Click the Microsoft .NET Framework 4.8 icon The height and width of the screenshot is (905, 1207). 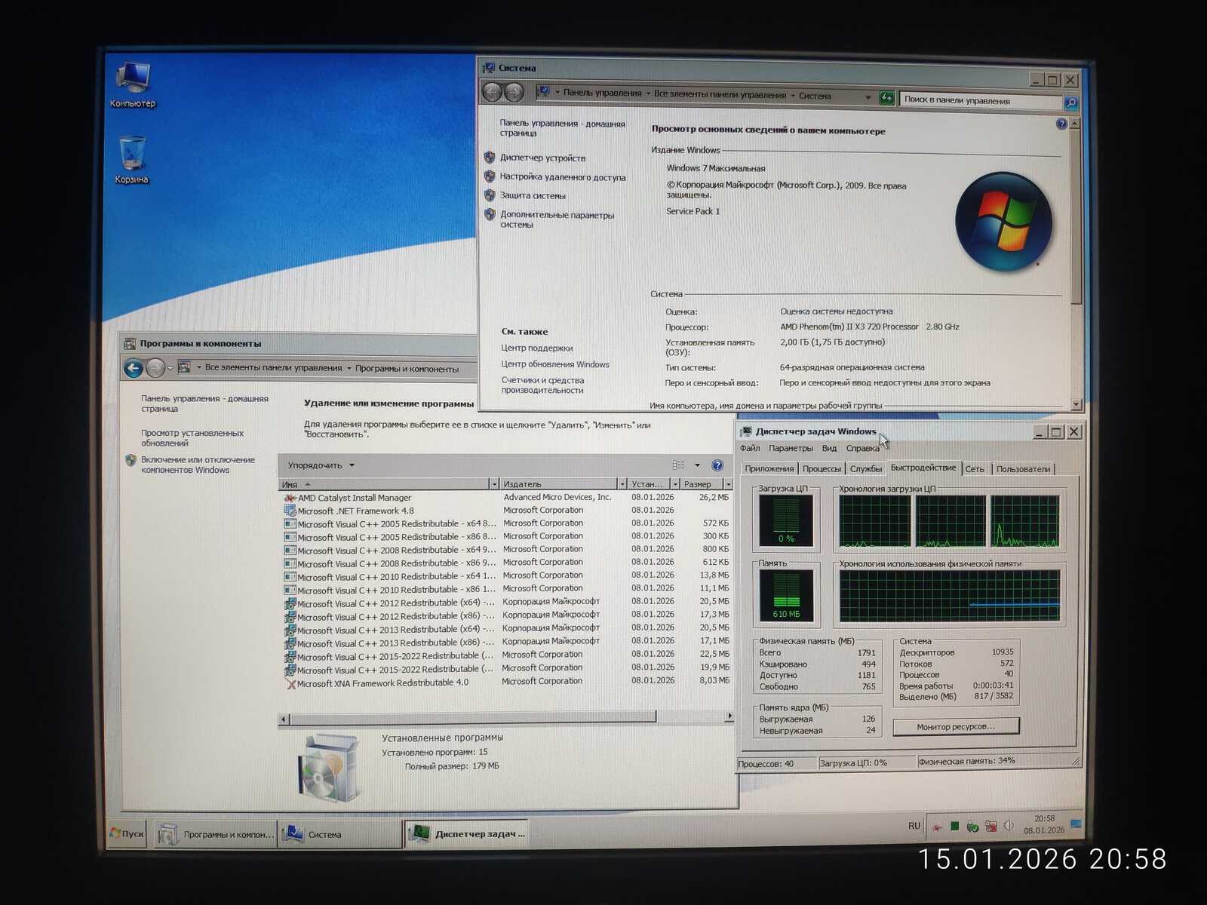coord(290,511)
